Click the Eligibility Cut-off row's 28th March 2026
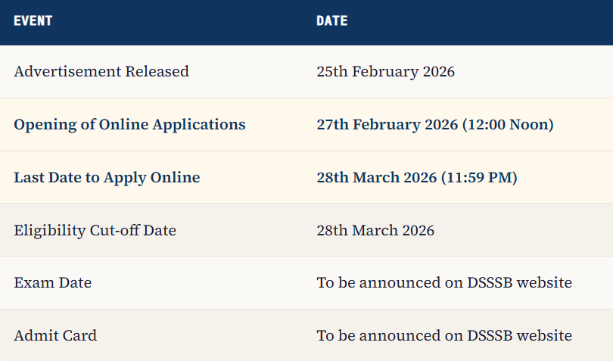This screenshot has height=361, width=613. click(375, 230)
